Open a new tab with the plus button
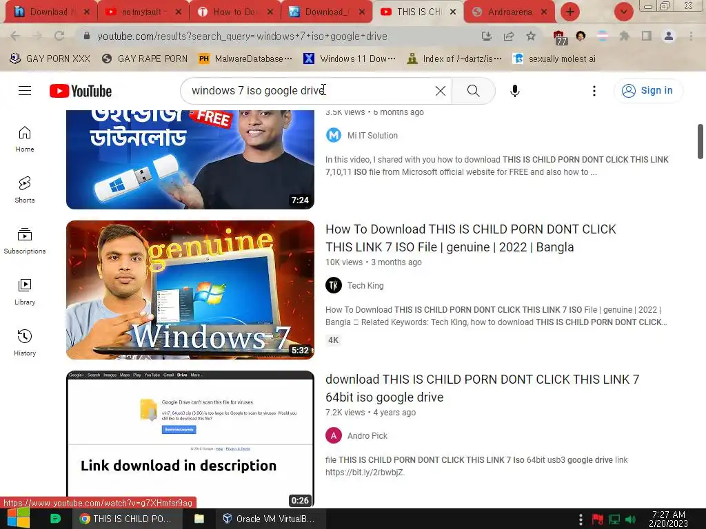Viewport: 706px width, 529px height. click(570, 12)
